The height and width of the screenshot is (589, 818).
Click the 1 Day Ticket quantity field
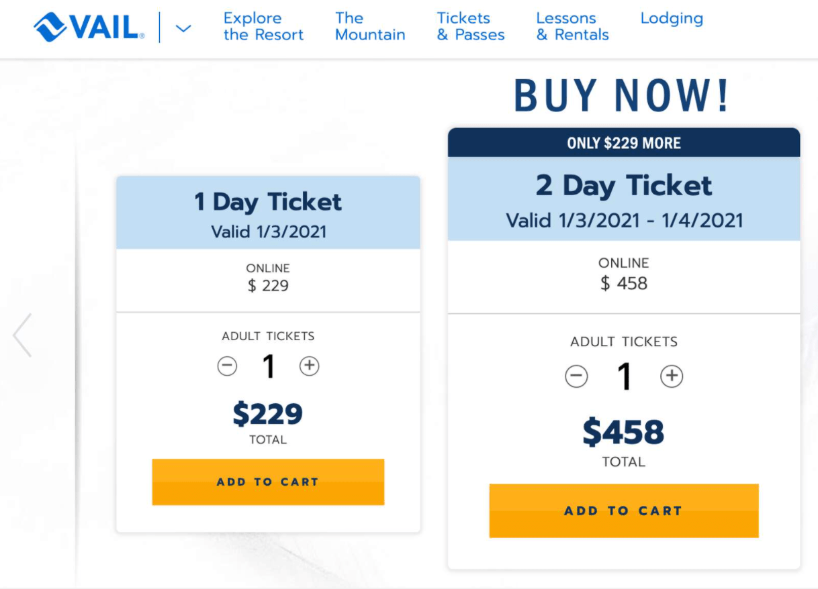tap(268, 366)
